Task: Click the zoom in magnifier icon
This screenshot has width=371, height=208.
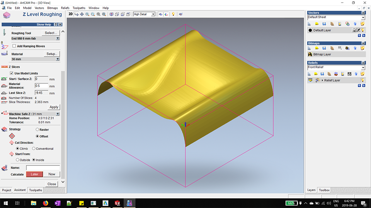Action: tap(87, 14)
